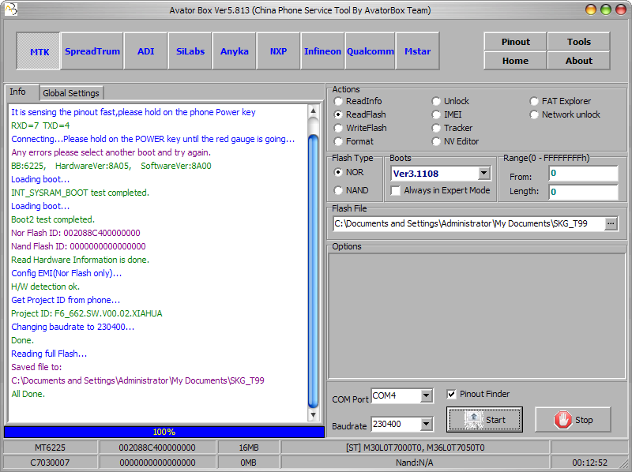Screen dimensions: 632x472
Task: Set flash type to NAND
Action: coord(351,190)
